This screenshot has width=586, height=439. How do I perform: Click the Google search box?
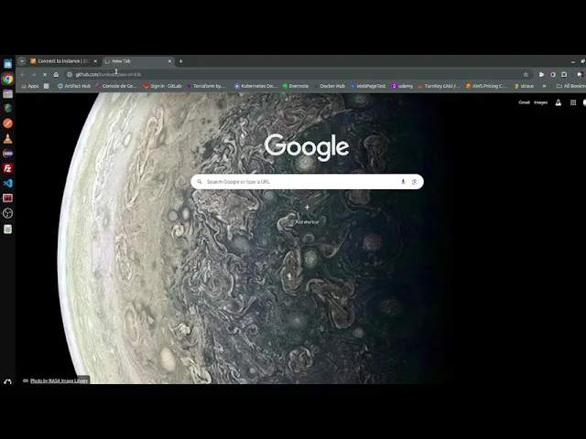click(307, 182)
